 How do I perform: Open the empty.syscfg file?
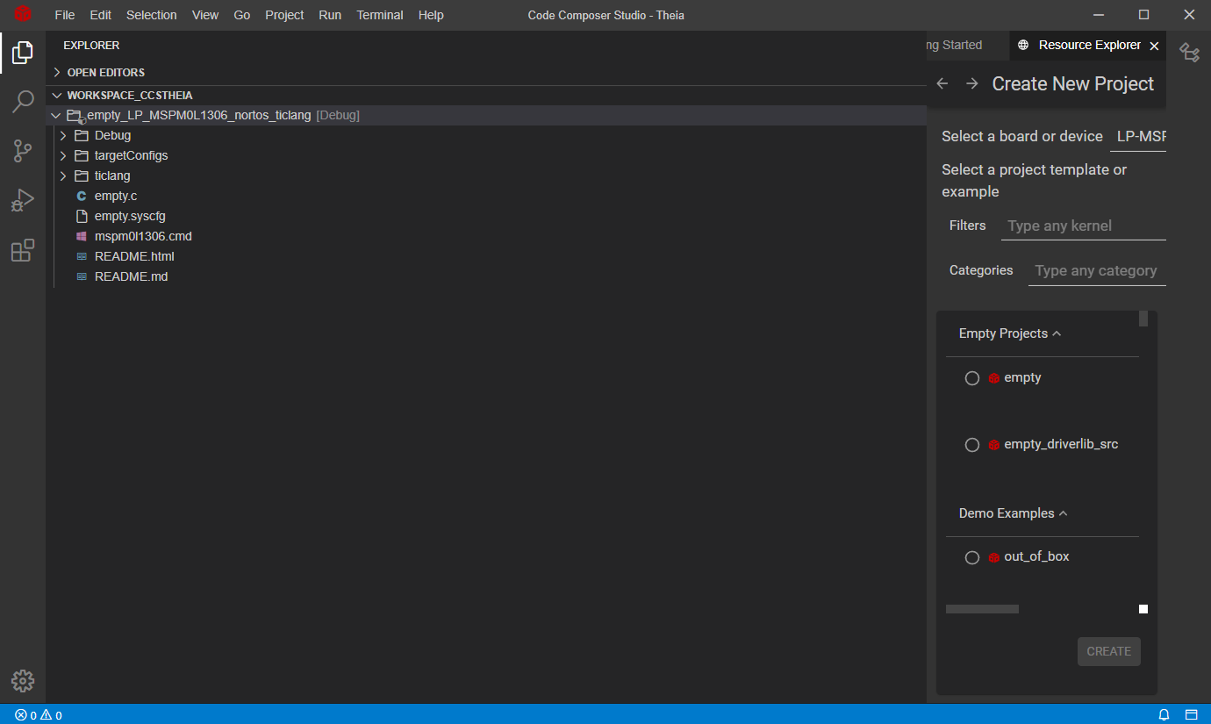(130, 216)
